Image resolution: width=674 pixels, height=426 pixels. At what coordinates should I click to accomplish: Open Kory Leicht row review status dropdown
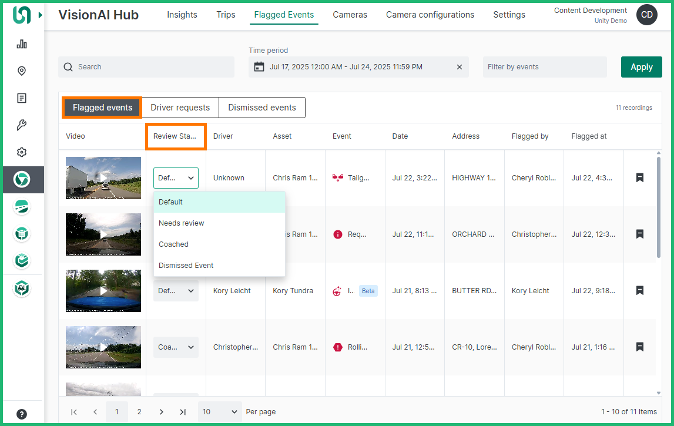coord(176,291)
